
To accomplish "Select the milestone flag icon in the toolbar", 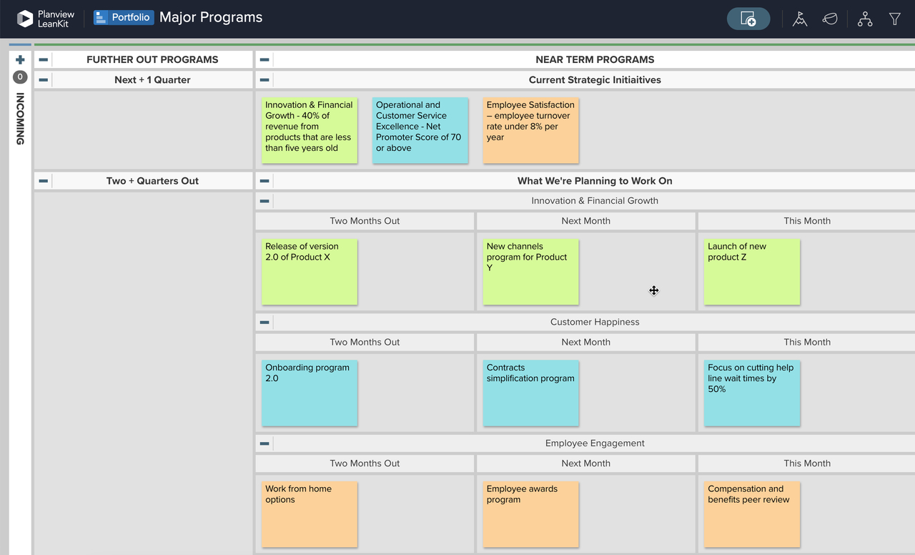I will pyautogui.click(x=799, y=19).
